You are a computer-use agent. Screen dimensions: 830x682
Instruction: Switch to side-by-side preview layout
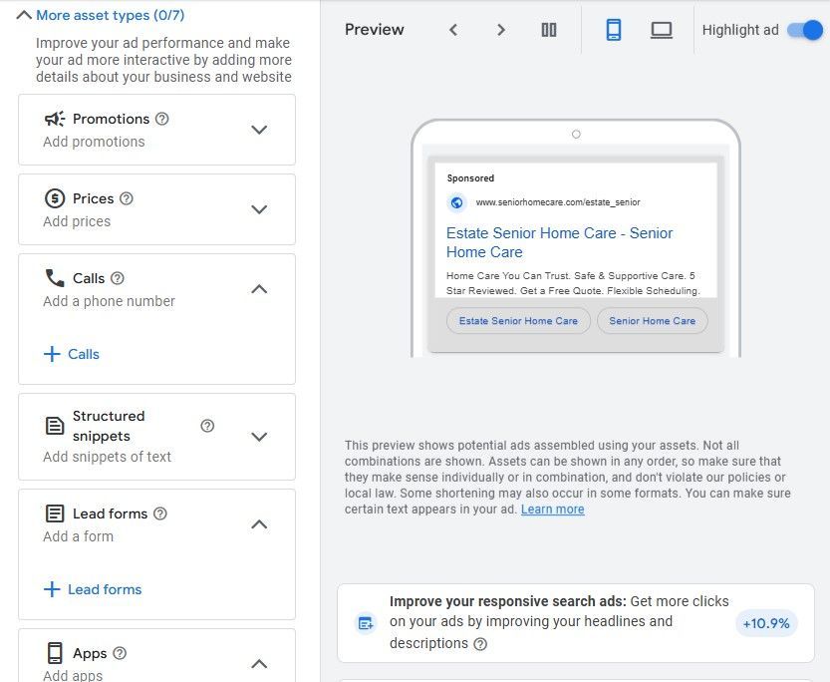(549, 30)
